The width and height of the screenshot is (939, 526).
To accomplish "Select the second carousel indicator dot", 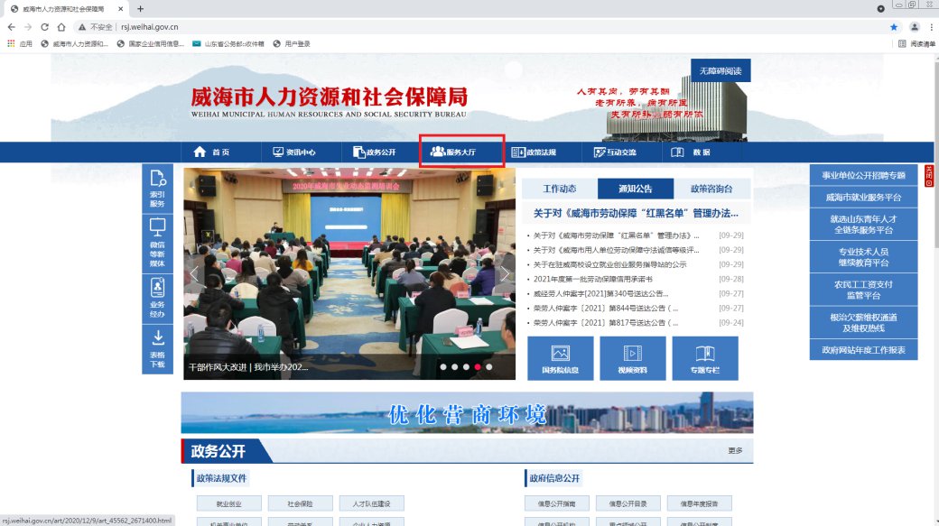I will [x=454, y=367].
